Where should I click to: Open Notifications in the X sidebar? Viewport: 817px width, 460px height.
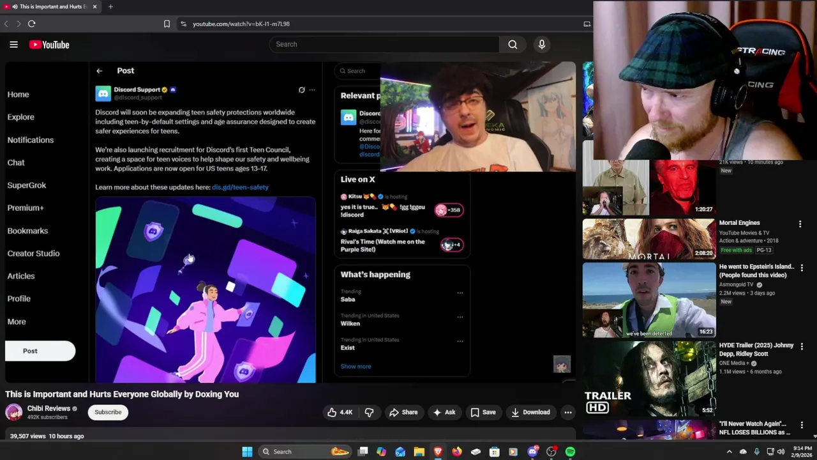31,140
